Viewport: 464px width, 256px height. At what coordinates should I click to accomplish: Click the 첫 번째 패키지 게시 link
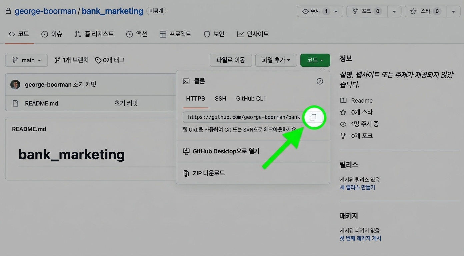pyautogui.click(x=360, y=238)
